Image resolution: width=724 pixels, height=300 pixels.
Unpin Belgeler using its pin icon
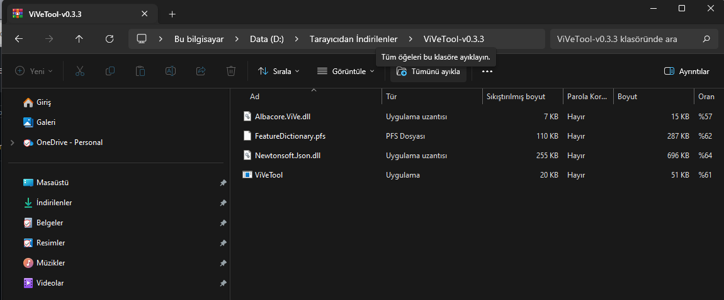[223, 223]
